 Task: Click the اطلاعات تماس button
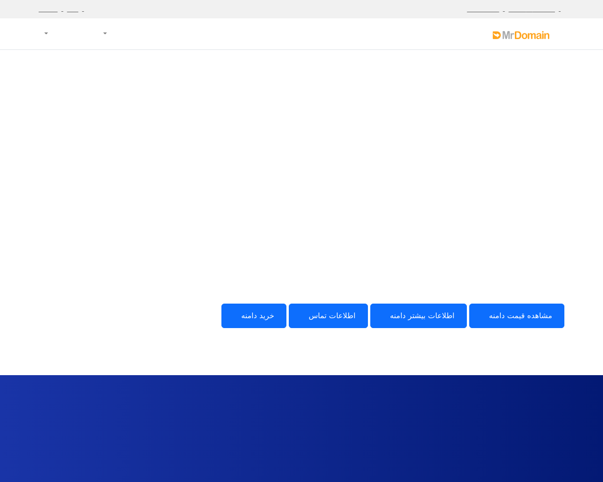pos(328,315)
